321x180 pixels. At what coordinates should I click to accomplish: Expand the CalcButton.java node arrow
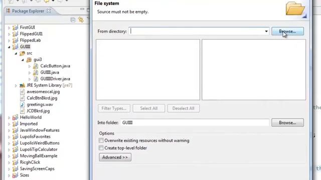(30, 66)
